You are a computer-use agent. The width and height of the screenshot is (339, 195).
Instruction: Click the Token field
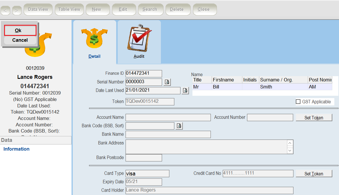pyautogui.click(x=150, y=102)
